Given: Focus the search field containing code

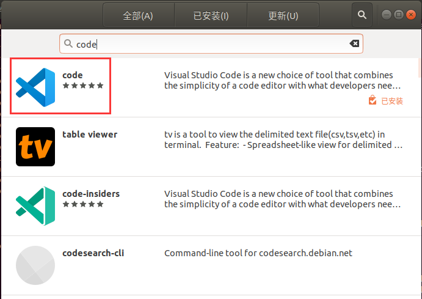Looking at the screenshot, I should [211, 43].
